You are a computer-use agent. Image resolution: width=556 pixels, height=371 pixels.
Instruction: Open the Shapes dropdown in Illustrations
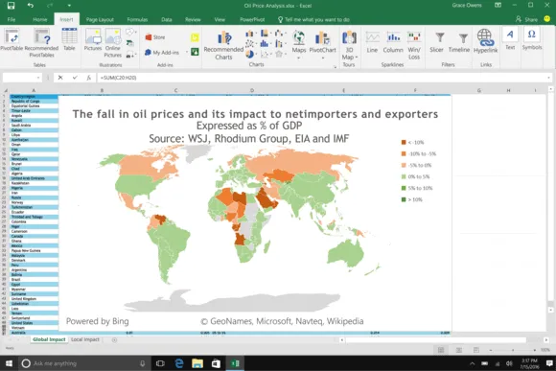(130, 33)
